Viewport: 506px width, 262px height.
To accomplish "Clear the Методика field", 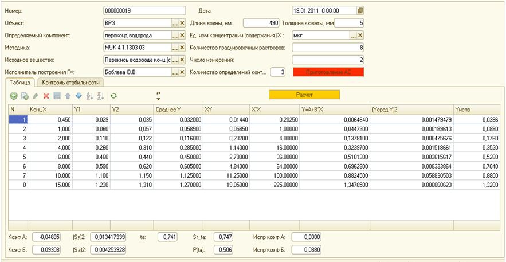I will coord(182,48).
